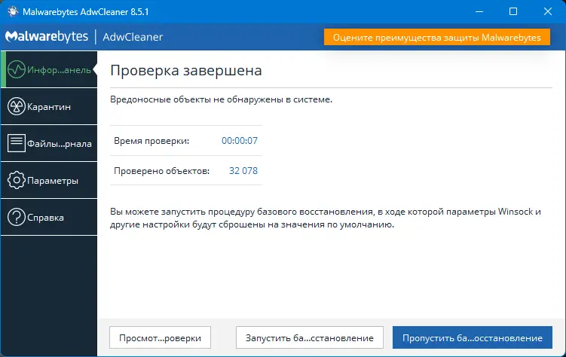Screen dimensions: 566x357
Task: Click Просмот...роверки view scan log button
Action: point(160,338)
